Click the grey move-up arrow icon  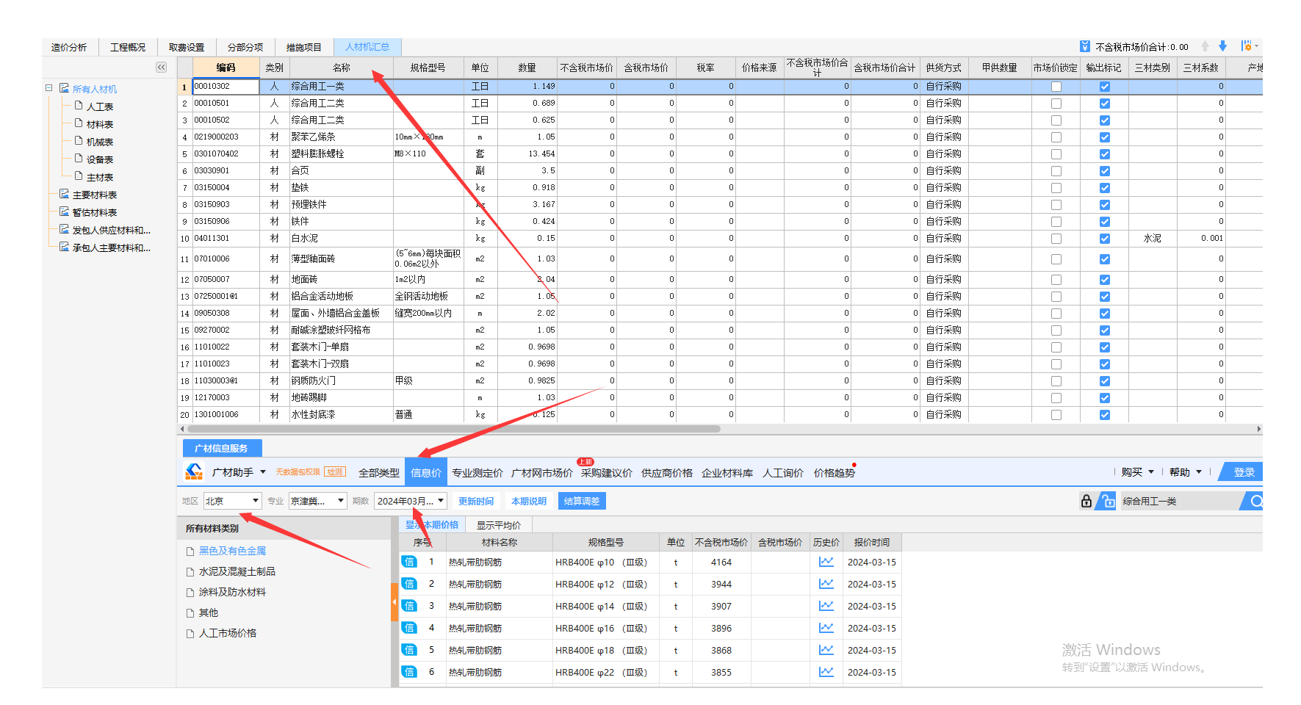point(1206,46)
